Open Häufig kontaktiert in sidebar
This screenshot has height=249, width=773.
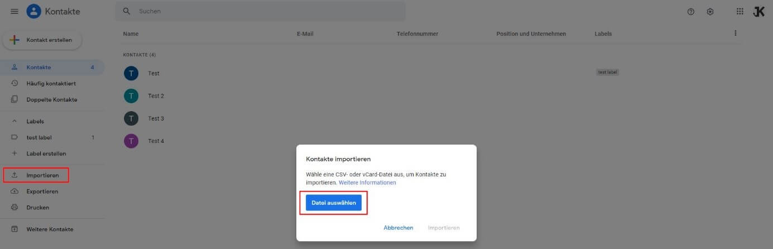(52, 83)
